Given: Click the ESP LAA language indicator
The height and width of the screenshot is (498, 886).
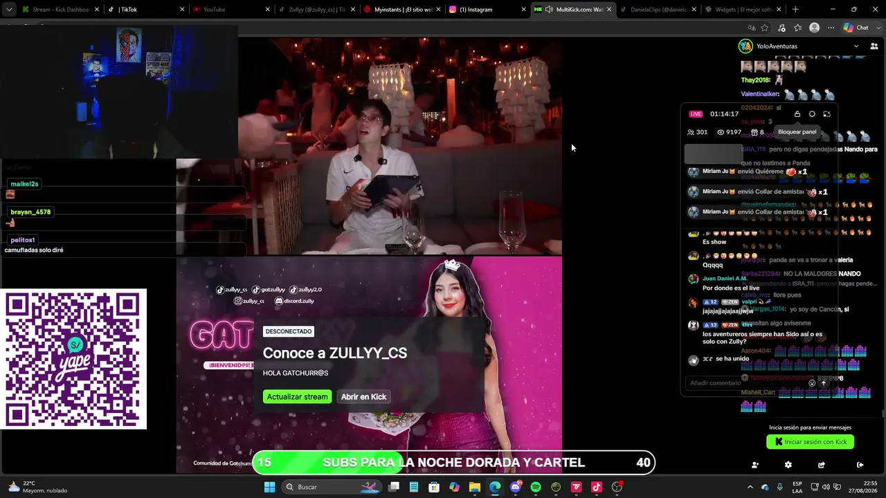Looking at the screenshot, I should (x=798, y=487).
